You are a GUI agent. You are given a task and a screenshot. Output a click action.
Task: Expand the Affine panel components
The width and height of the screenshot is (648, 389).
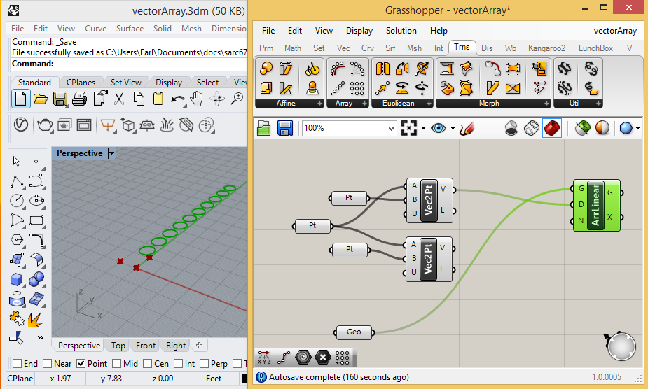[320, 104]
